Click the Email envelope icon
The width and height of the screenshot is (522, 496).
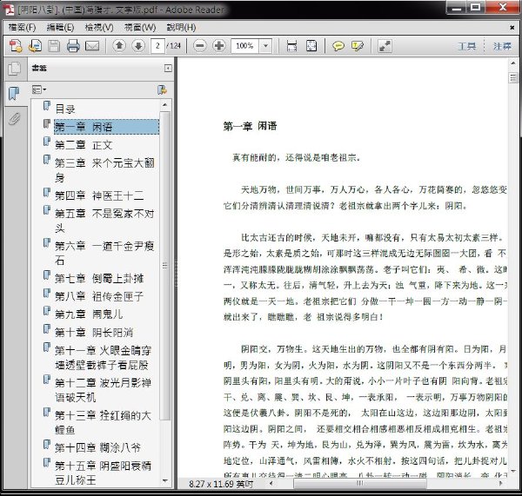coord(92,46)
